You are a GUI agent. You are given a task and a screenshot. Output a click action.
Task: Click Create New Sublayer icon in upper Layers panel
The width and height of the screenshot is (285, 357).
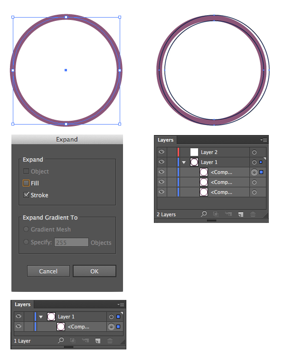228,214
